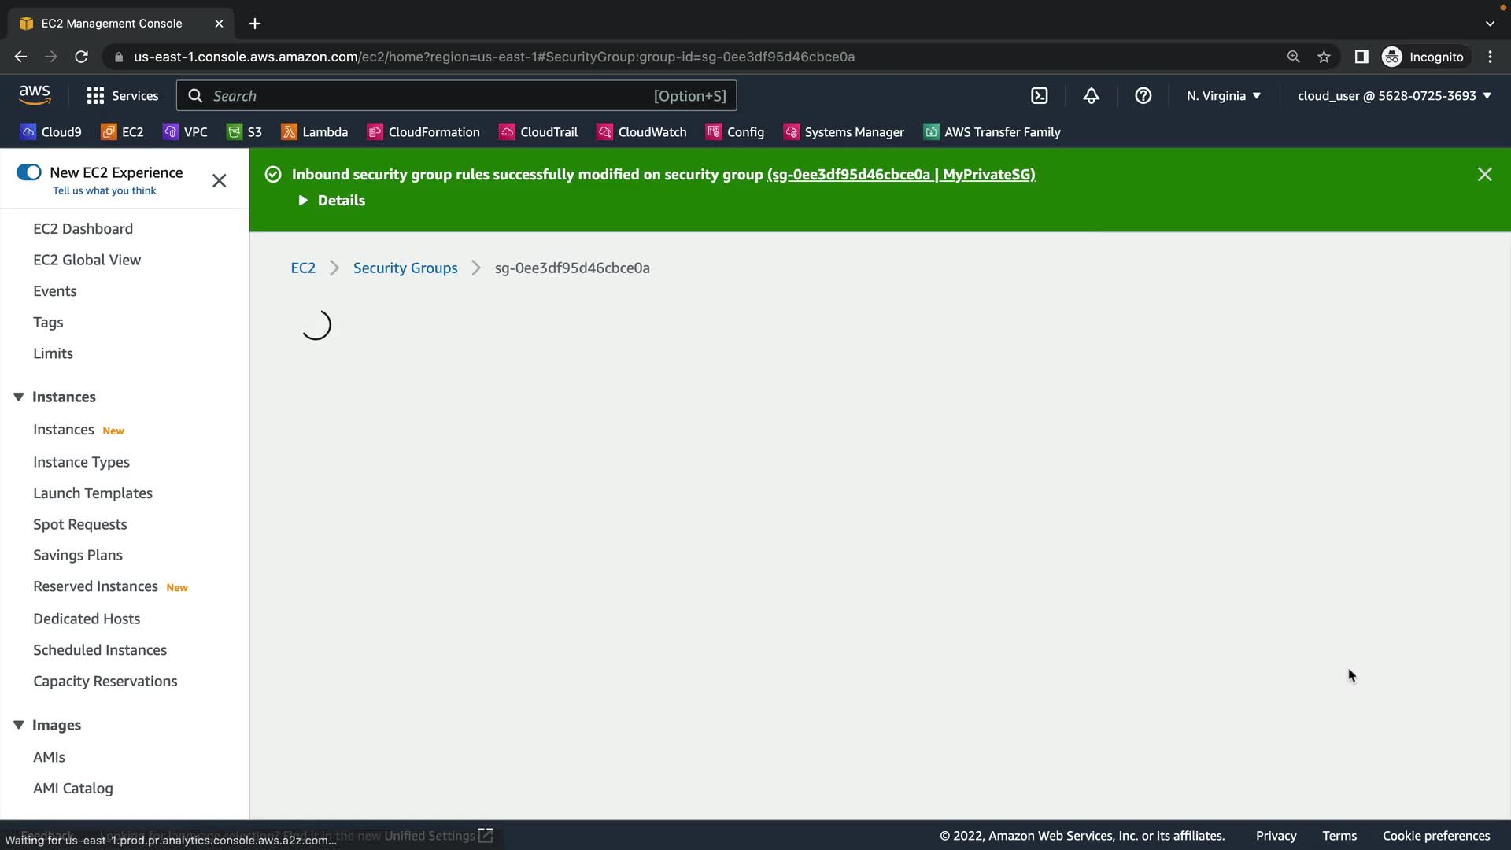Open the cloud_user account dropdown

tap(1394, 96)
